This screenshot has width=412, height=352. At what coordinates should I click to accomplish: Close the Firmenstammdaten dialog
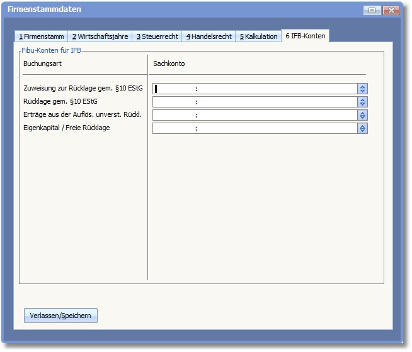pos(391,10)
